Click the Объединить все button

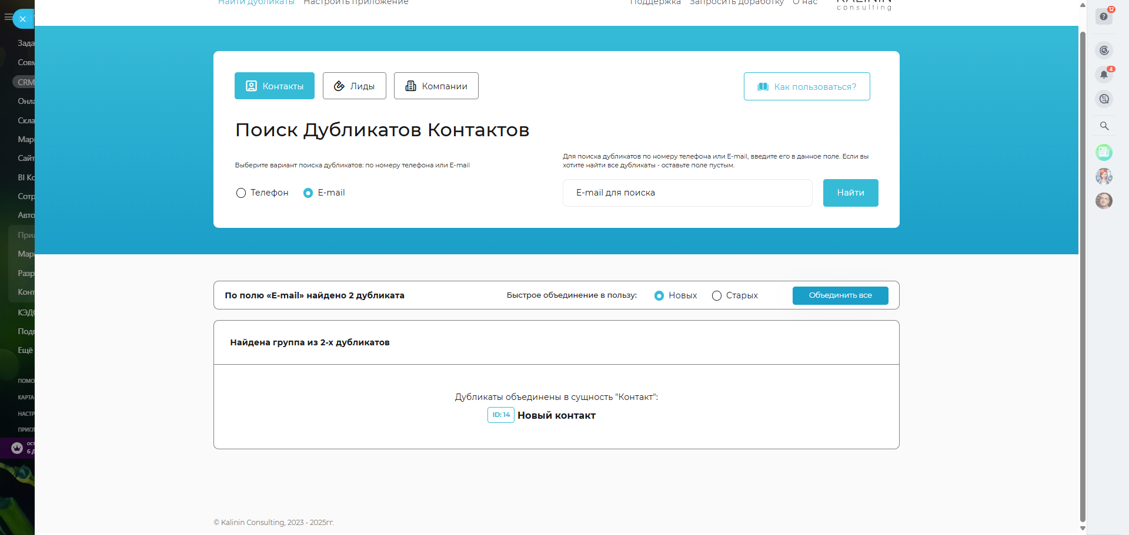pyautogui.click(x=840, y=295)
